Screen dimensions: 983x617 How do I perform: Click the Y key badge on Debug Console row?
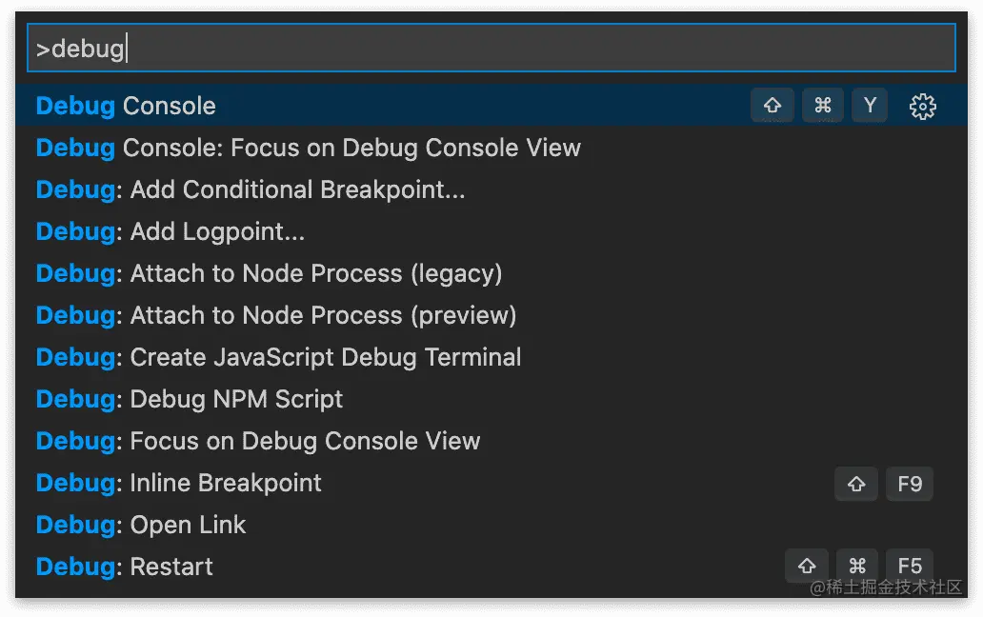click(x=870, y=106)
